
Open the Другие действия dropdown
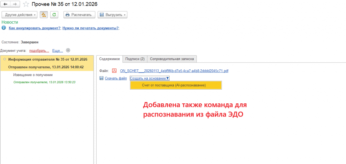pyautogui.click(x=20, y=15)
